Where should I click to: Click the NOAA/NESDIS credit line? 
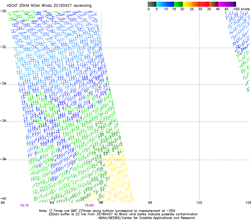pos(147,218)
